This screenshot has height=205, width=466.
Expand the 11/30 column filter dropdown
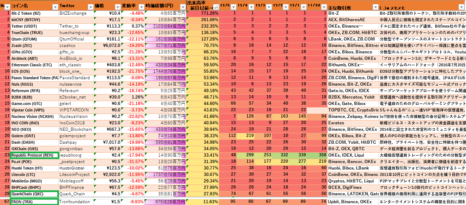coord(324,8)
